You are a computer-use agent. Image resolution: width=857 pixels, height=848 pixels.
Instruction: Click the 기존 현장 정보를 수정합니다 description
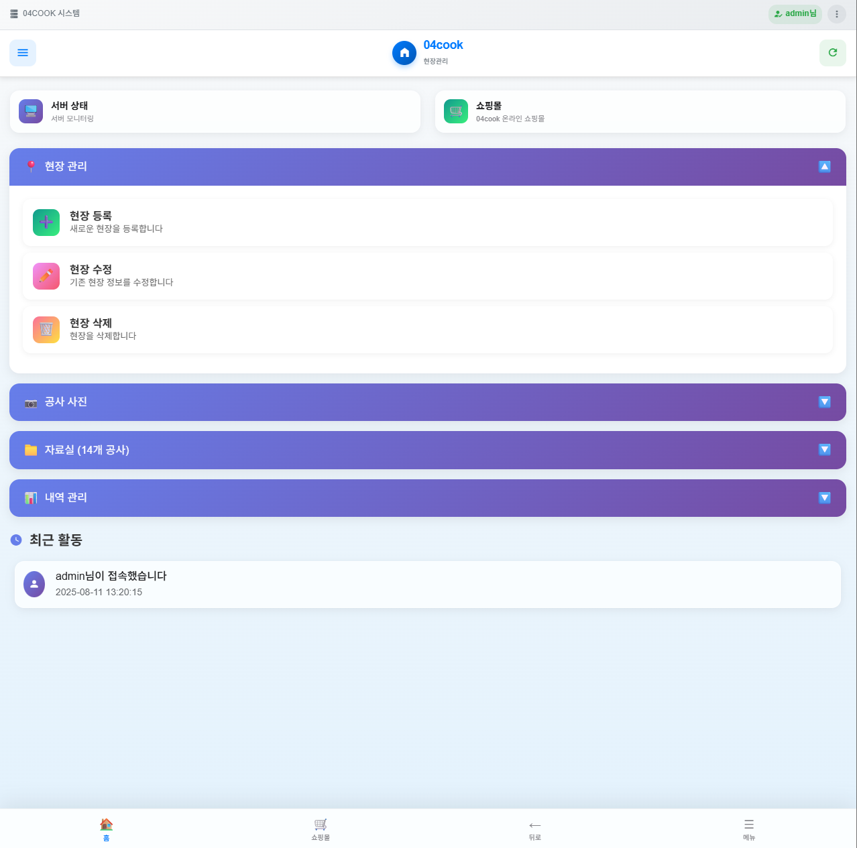tap(121, 282)
